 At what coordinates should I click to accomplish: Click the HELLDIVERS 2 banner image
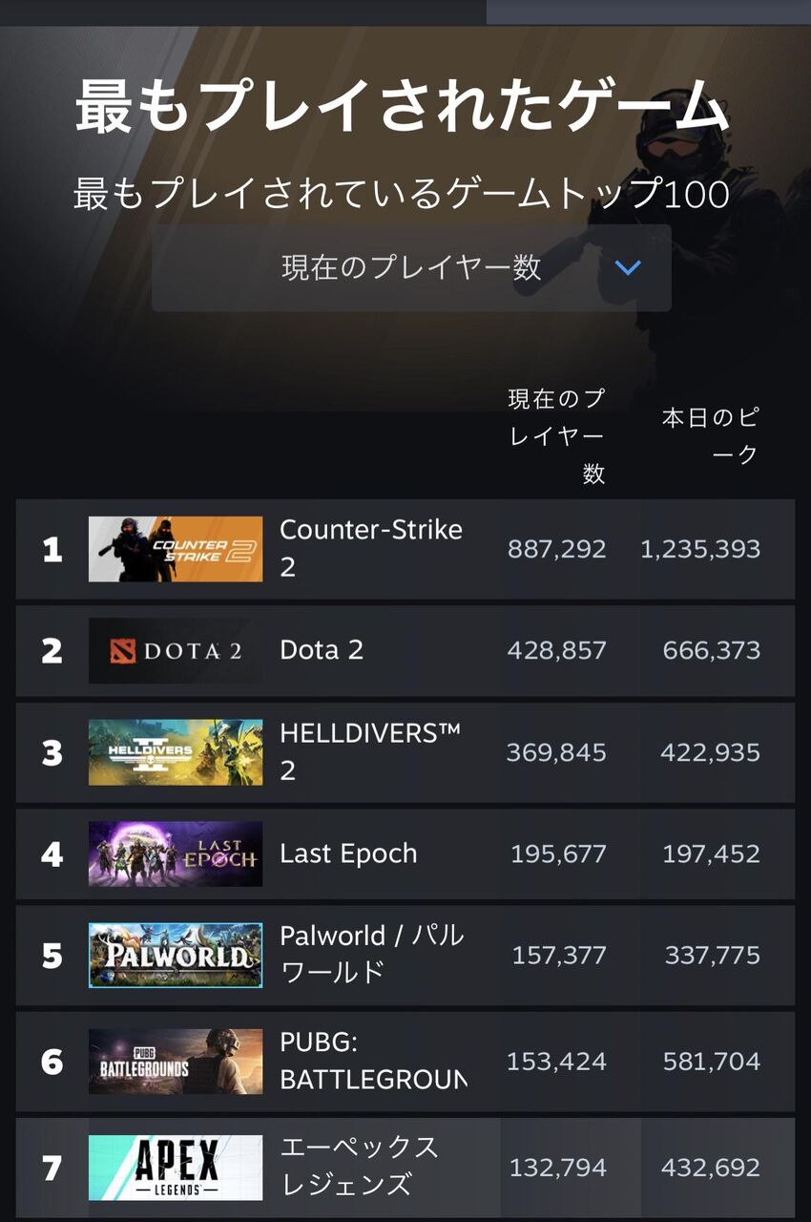pos(176,752)
